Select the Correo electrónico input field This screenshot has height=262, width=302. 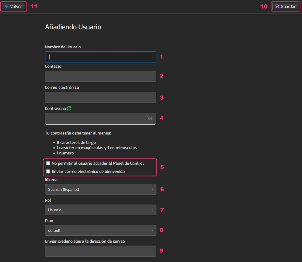(100, 97)
